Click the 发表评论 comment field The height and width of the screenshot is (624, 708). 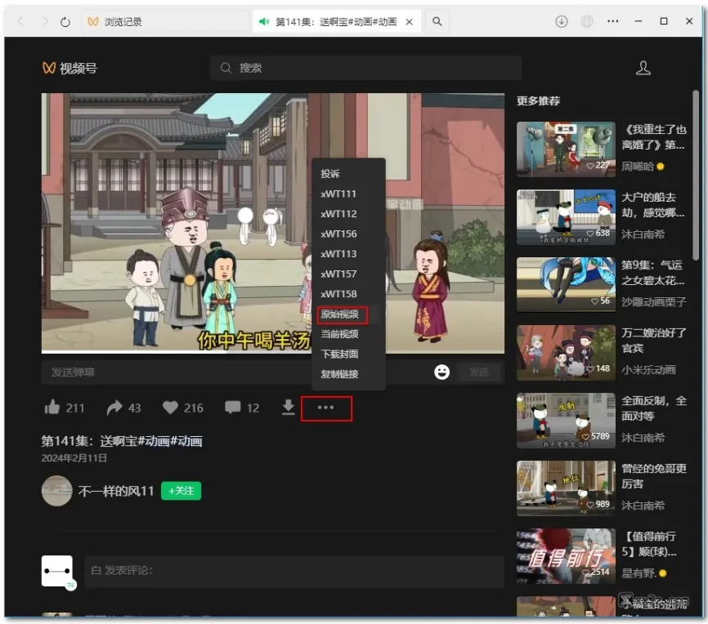tap(294, 571)
